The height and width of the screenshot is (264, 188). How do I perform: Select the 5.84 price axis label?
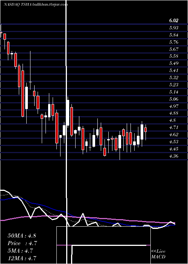pyautogui.click(x=174, y=35)
